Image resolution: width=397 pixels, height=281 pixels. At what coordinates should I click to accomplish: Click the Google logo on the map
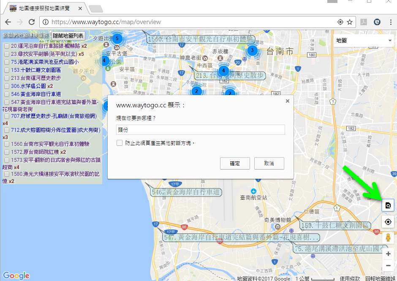16,276
